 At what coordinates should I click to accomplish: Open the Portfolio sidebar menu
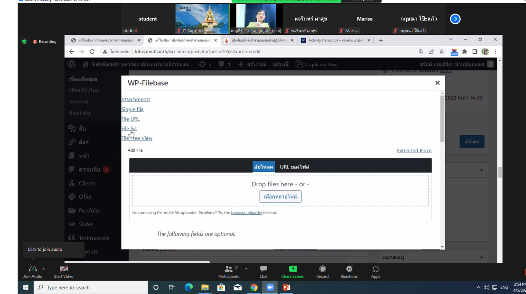tap(89, 210)
